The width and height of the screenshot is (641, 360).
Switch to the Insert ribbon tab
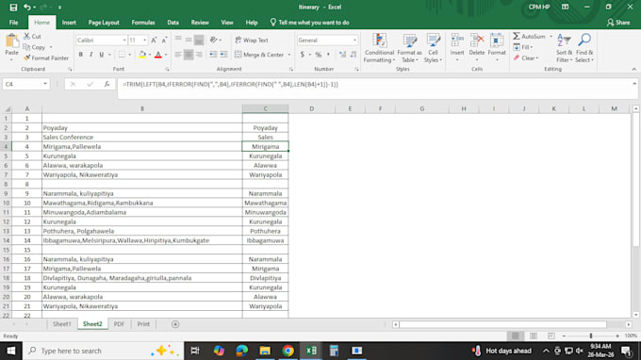pyautogui.click(x=69, y=23)
